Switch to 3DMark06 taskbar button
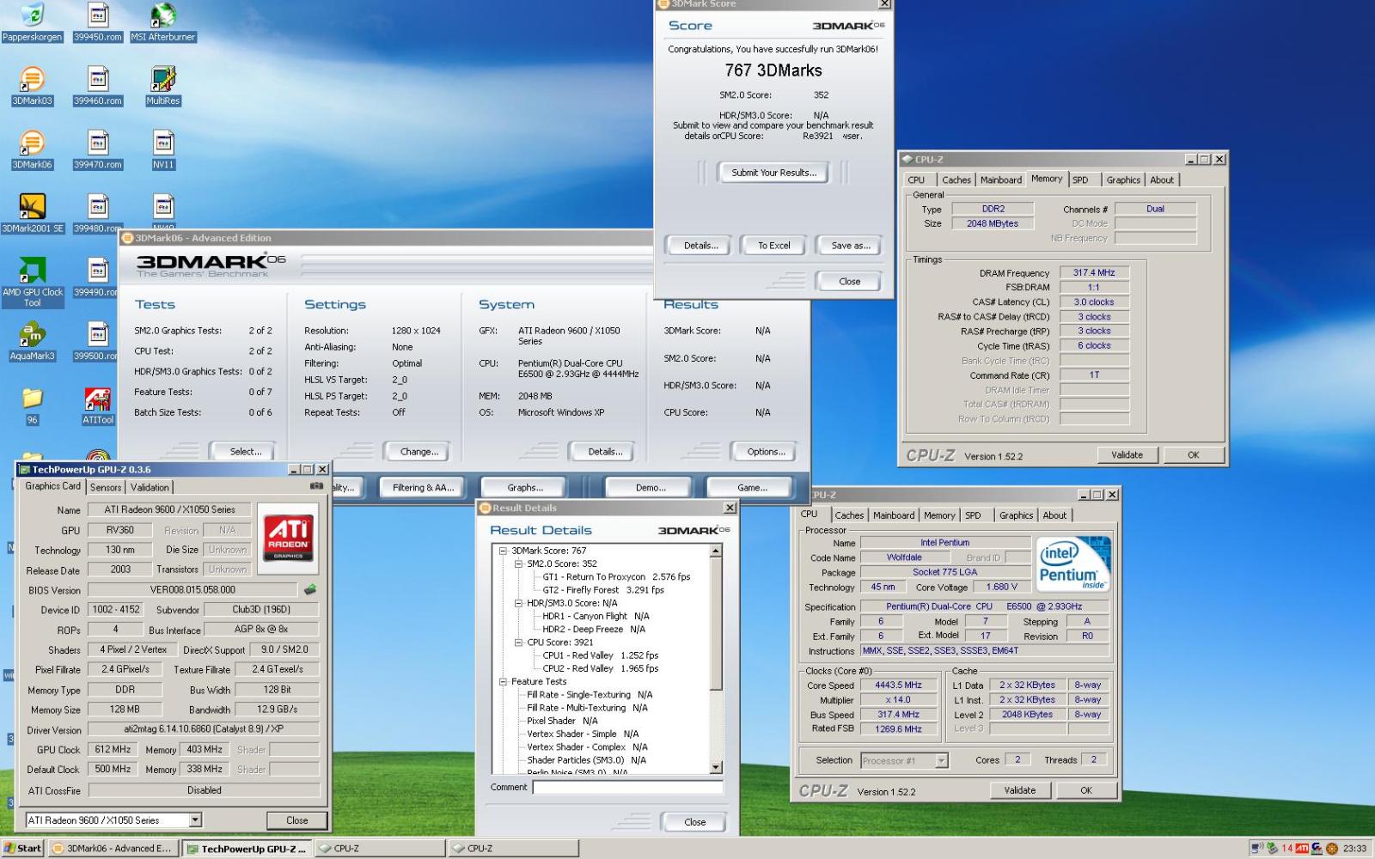The image size is (1375, 859). pos(113,849)
